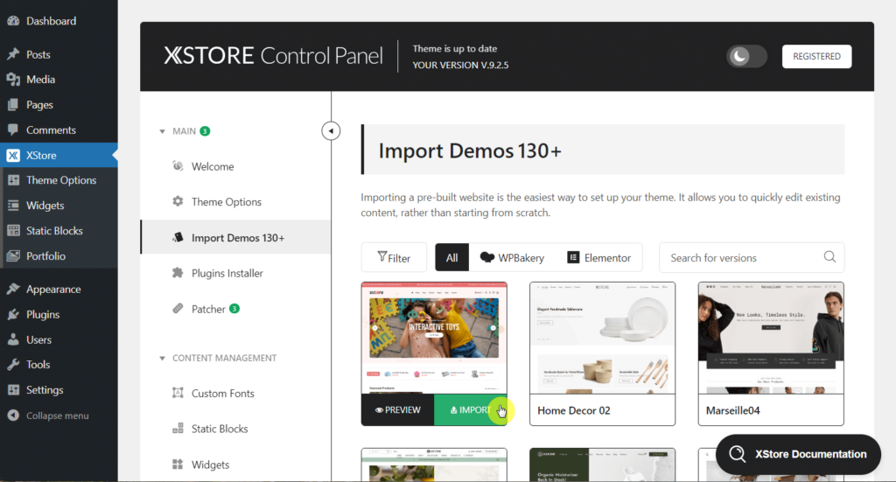
Task: Click the Custom Fonts icon
Action: point(178,393)
